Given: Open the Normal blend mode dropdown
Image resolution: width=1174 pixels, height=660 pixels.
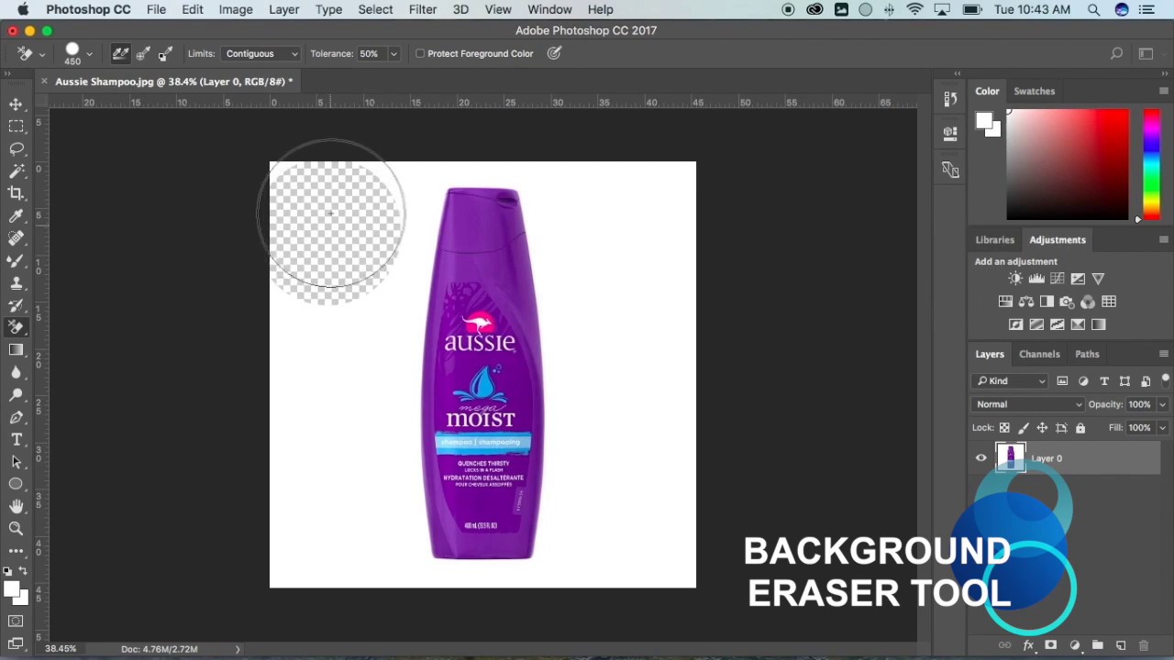Looking at the screenshot, I should tap(1028, 404).
